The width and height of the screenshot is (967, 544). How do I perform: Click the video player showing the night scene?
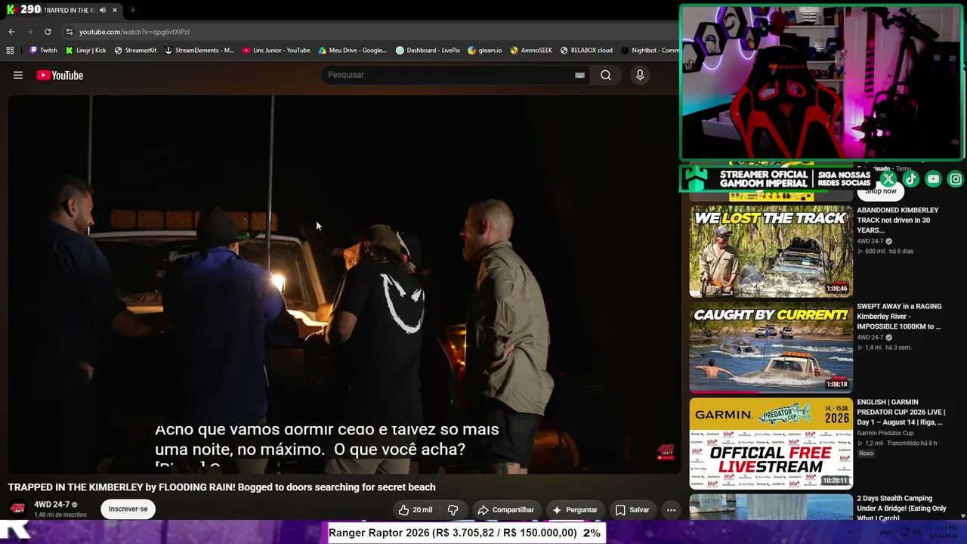(x=344, y=284)
